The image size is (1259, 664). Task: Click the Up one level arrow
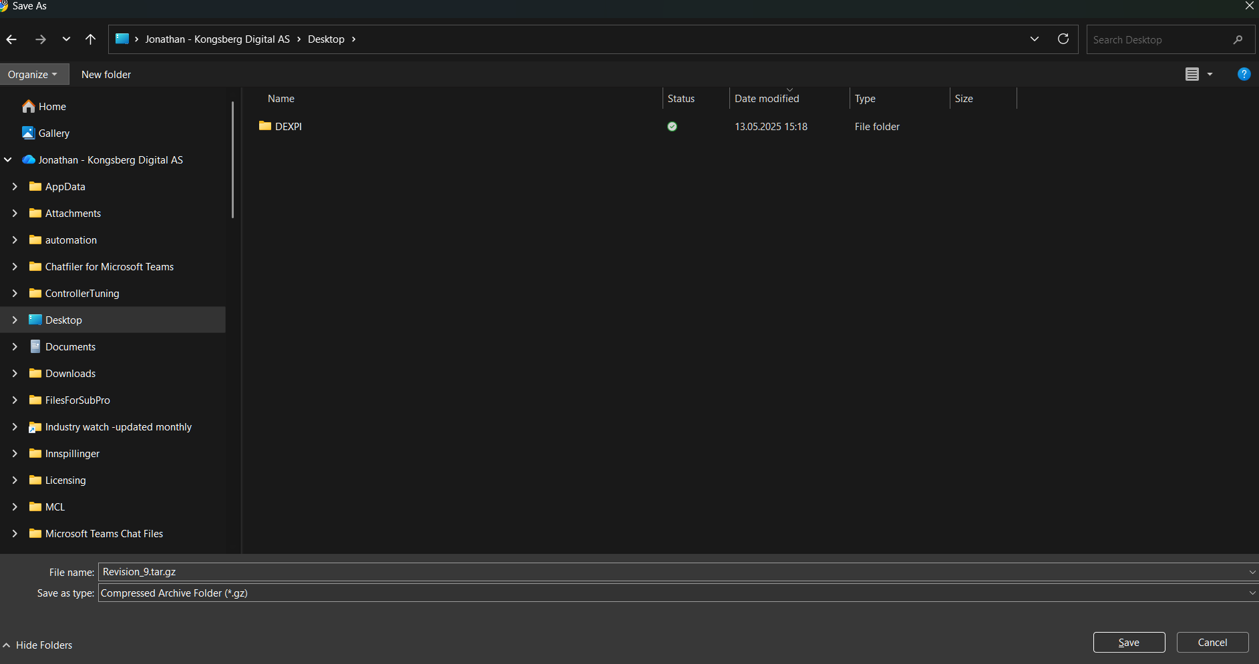click(x=91, y=39)
